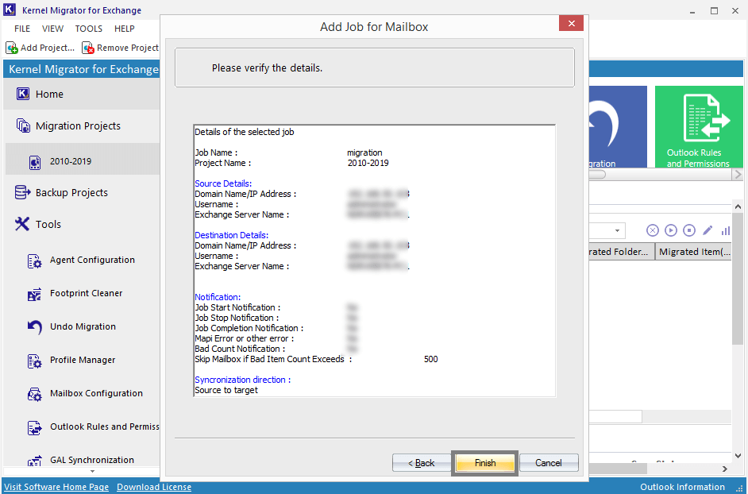Click the Download License link
This screenshot has height=494, width=748.
154,487
